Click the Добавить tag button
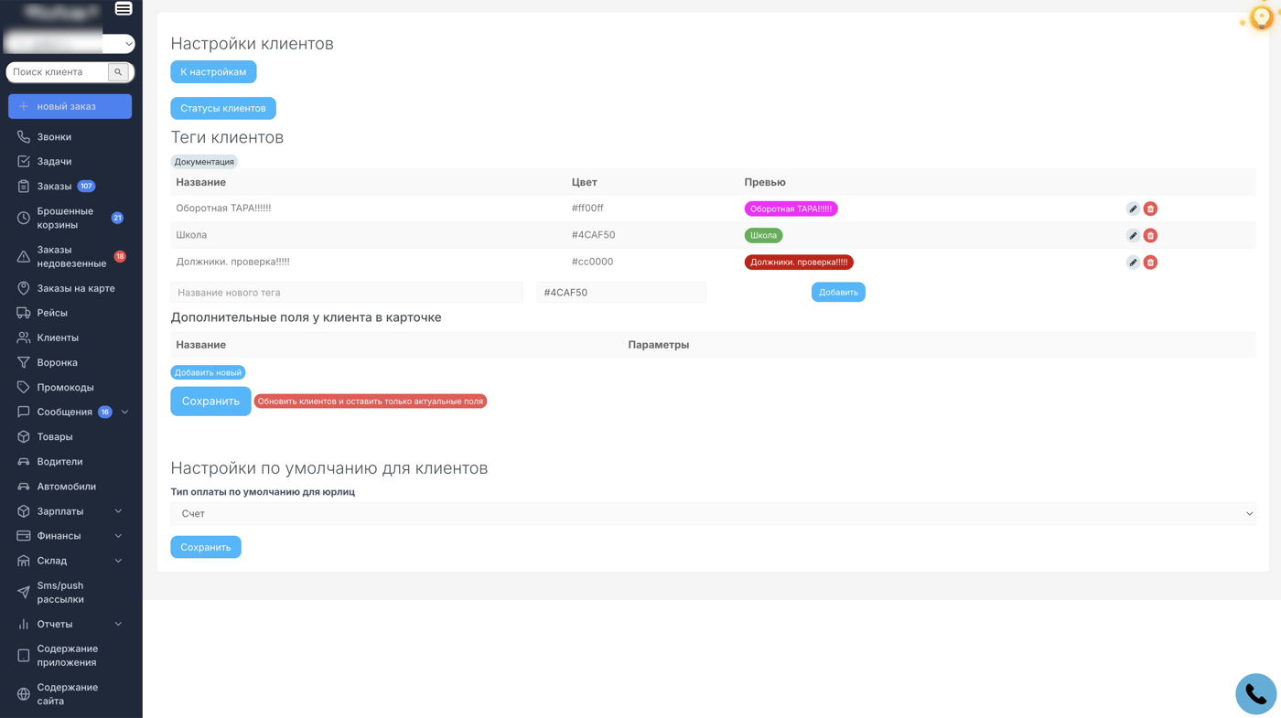Image resolution: width=1281 pixels, height=718 pixels. click(x=837, y=293)
